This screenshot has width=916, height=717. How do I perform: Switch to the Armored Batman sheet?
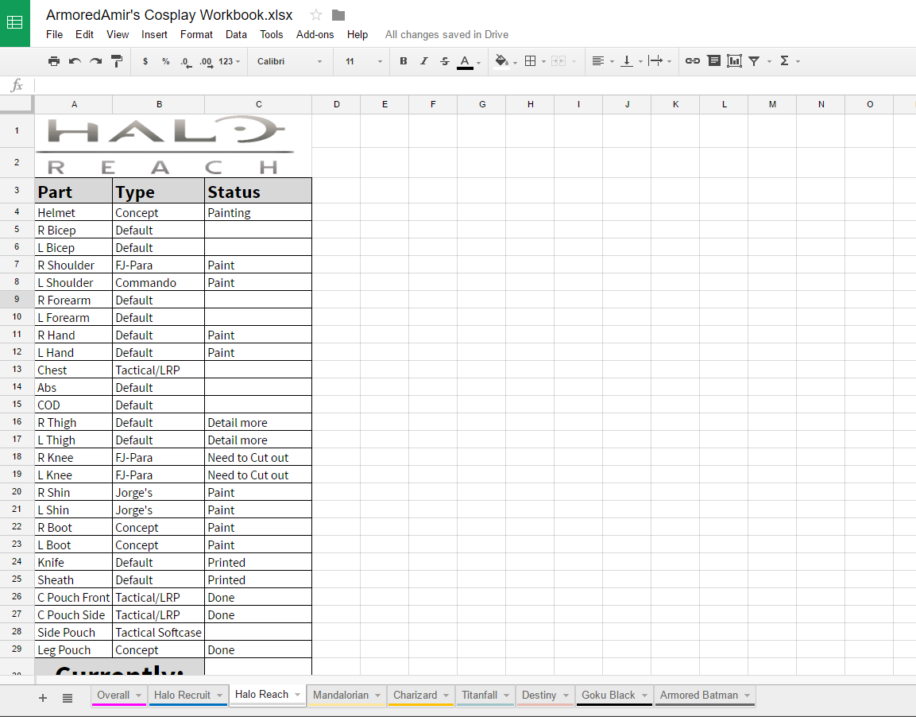698,695
